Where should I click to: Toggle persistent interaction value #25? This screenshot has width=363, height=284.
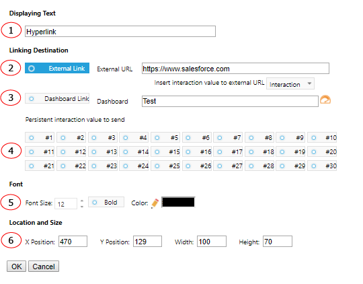(165, 166)
